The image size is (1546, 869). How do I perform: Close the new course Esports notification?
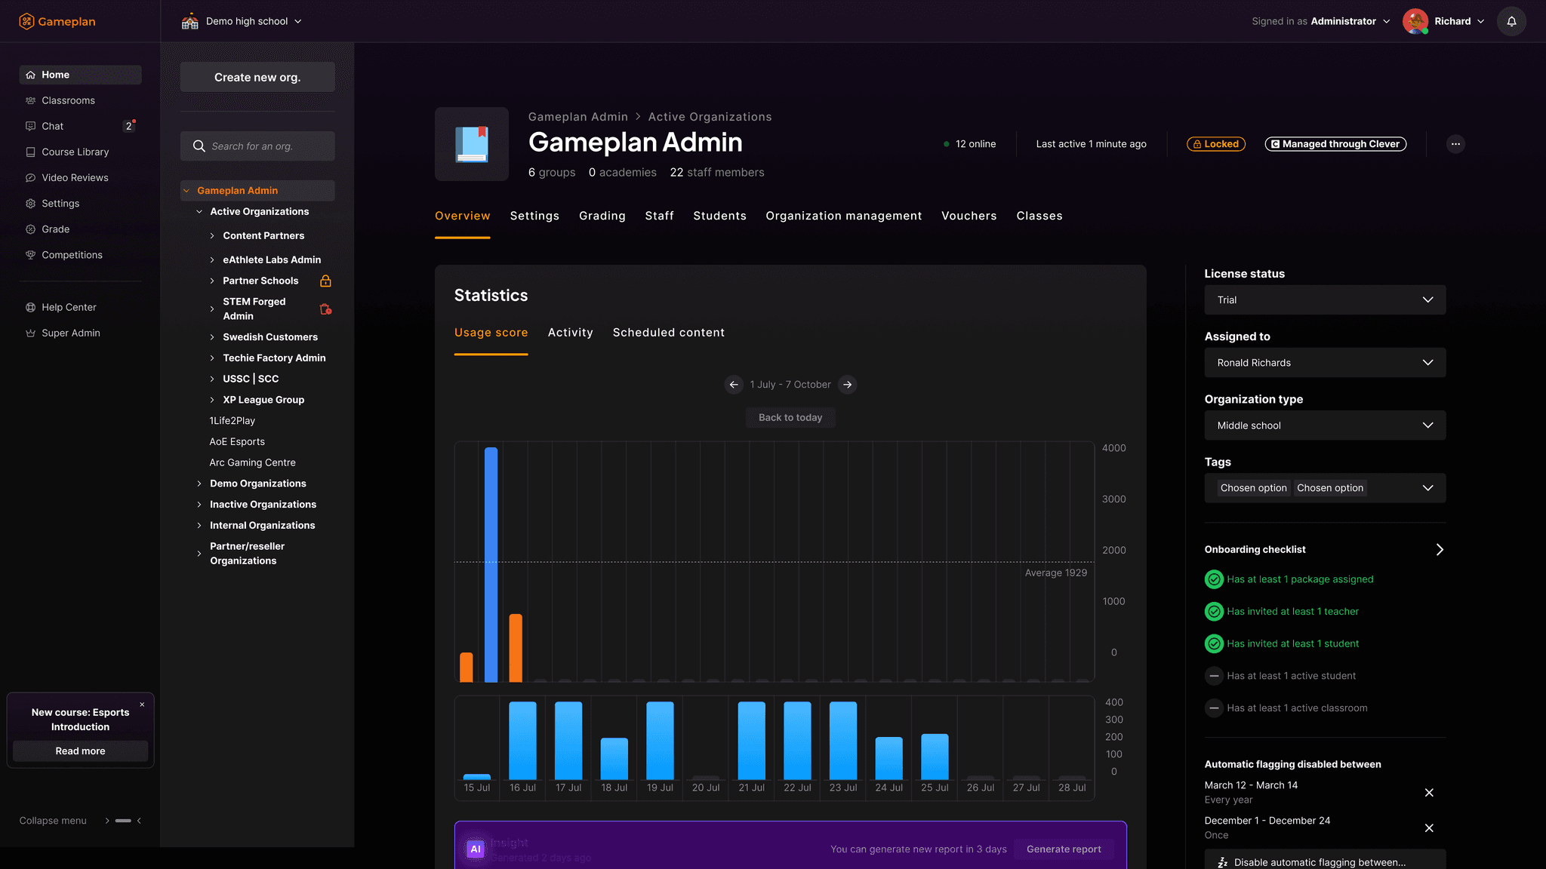tap(142, 705)
